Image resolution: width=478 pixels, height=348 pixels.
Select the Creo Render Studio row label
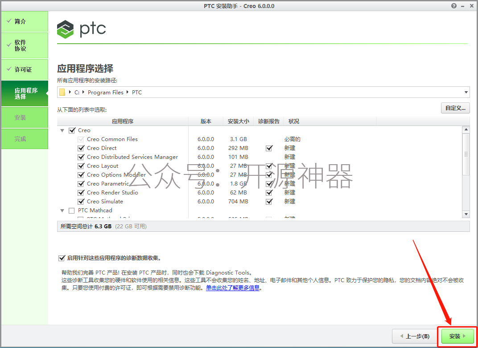click(112, 193)
